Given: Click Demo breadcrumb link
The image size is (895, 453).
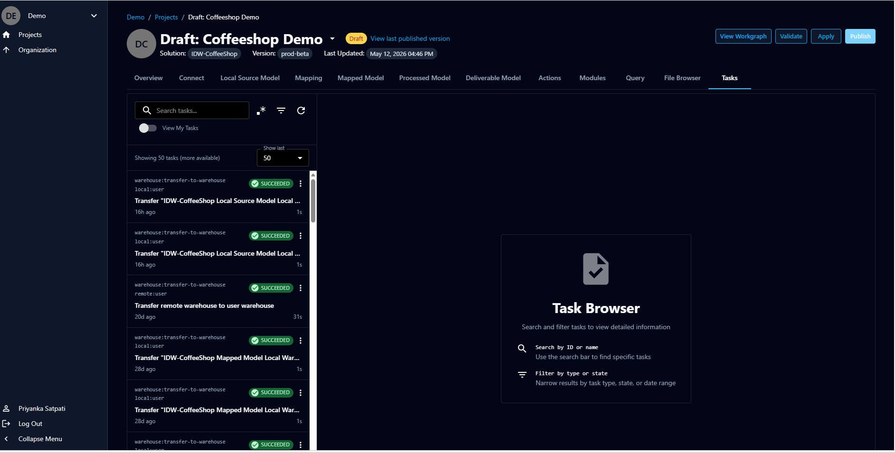Looking at the screenshot, I should [x=135, y=17].
